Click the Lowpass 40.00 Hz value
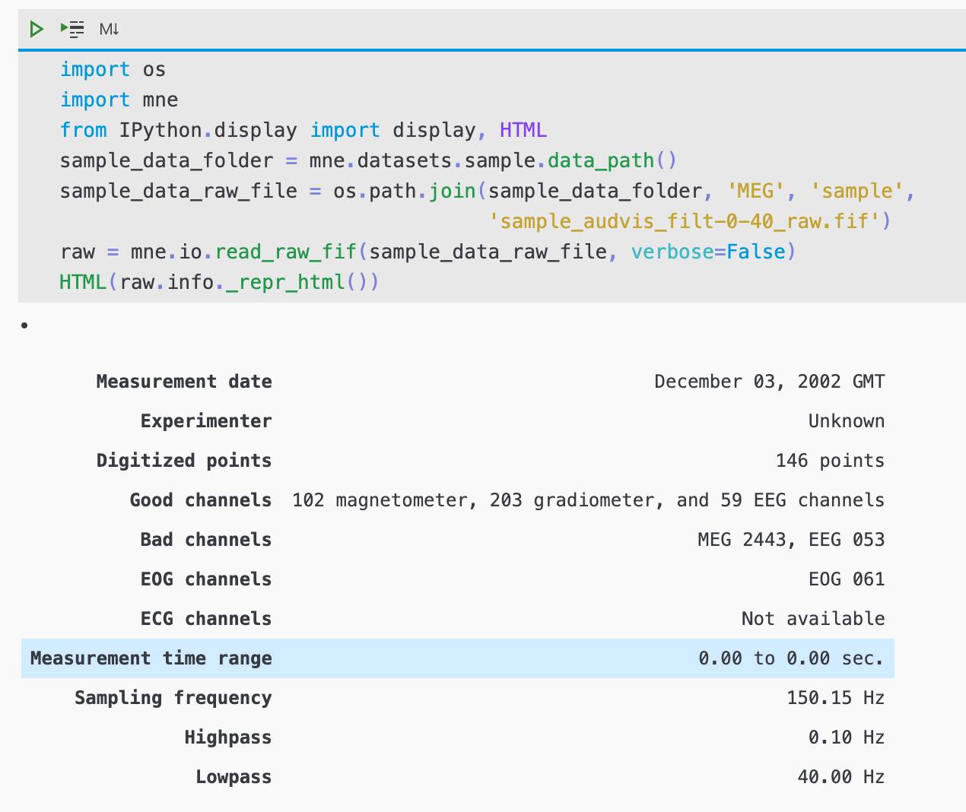Viewport: 966px width, 812px height. tap(840, 777)
